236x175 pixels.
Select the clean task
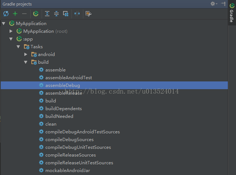pyautogui.click(x=114, y=124)
